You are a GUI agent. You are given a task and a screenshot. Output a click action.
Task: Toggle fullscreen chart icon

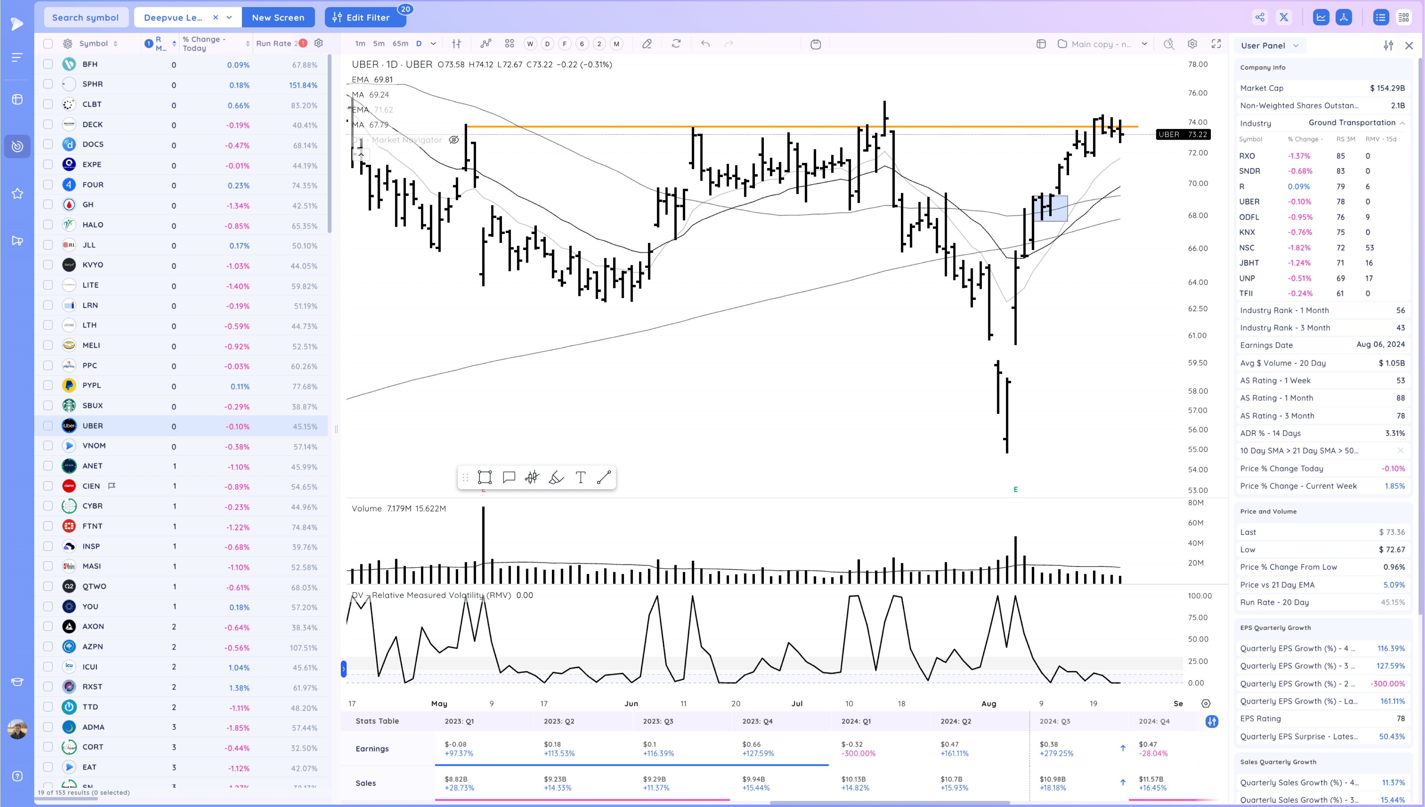tap(1216, 44)
